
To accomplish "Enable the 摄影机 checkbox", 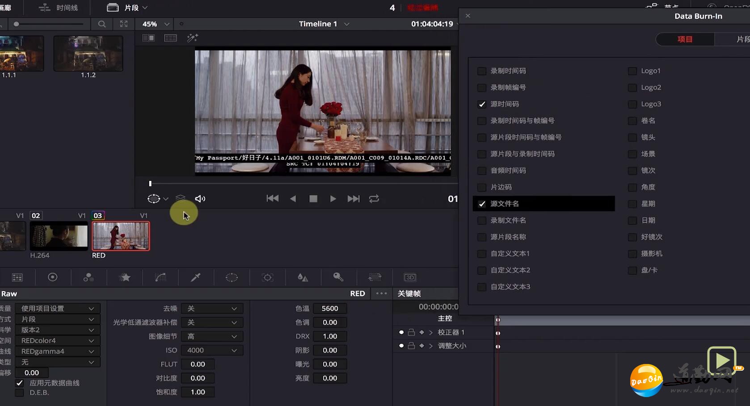I will (x=632, y=254).
